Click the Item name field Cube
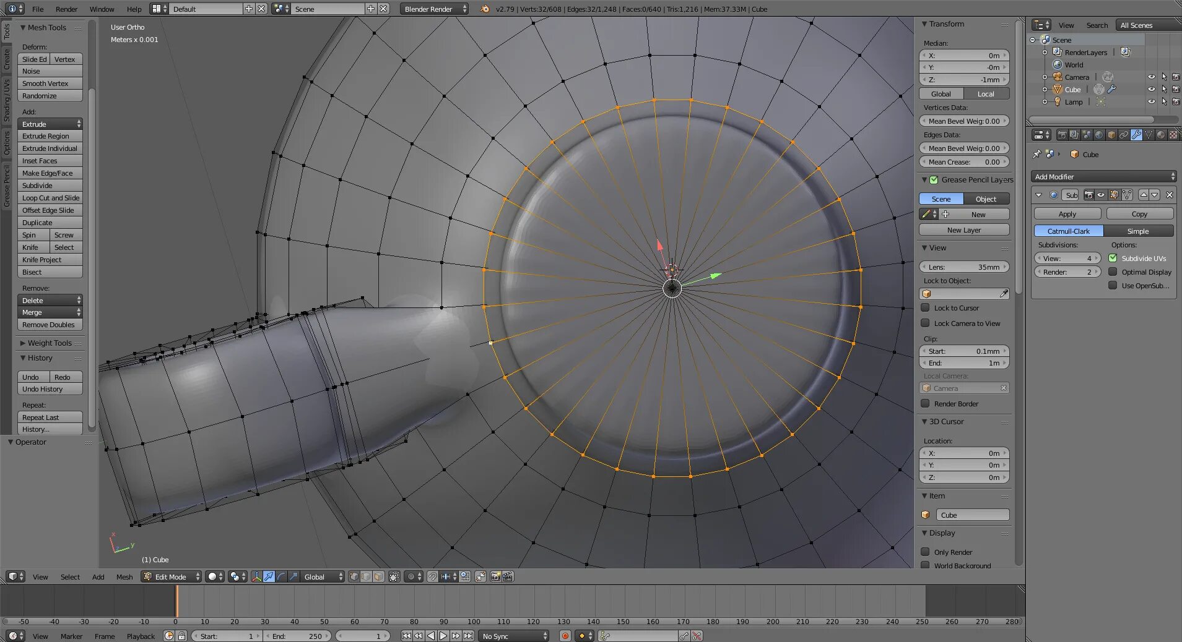The width and height of the screenshot is (1182, 642). [x=973, y=515]
